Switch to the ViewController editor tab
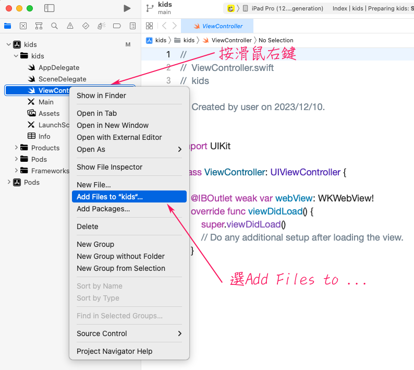This screenshot has width=414, height=370. (x=217, y=26)
